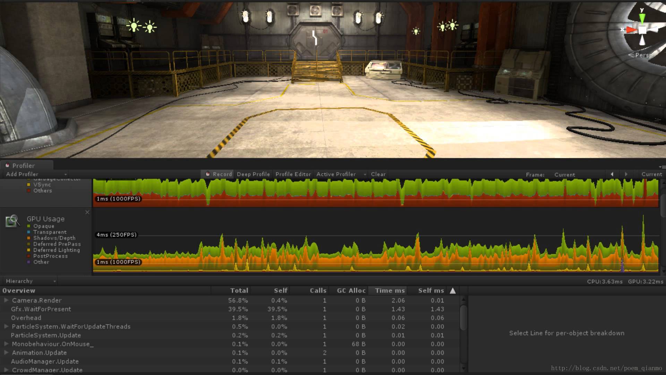Expand the Animation.Update tree entry
The image size is (666, 375).
6,352
